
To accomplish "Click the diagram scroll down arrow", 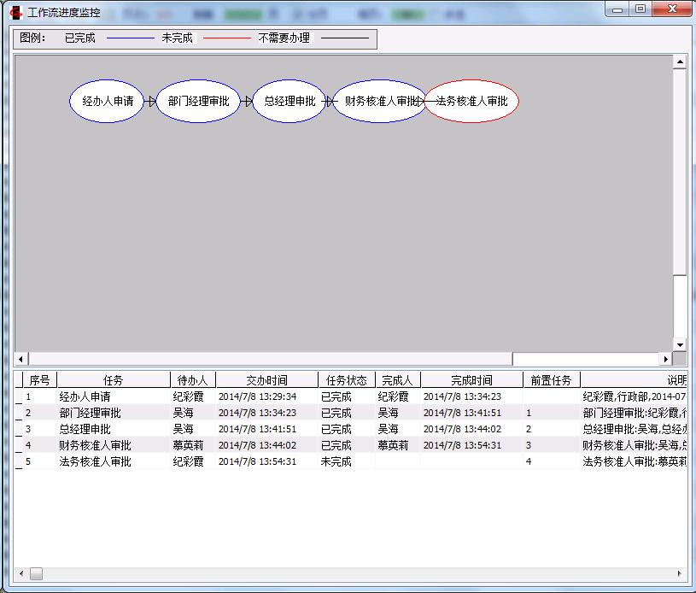I will pos(680,345).
